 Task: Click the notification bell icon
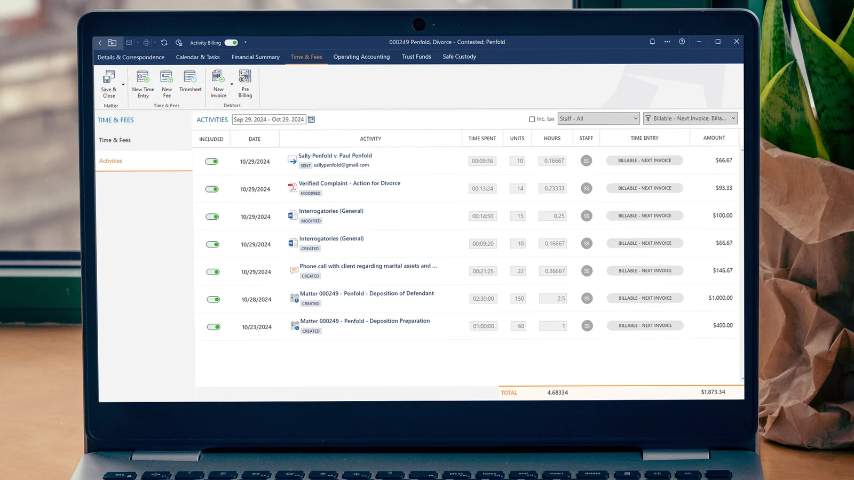click(x=652, y=42)
